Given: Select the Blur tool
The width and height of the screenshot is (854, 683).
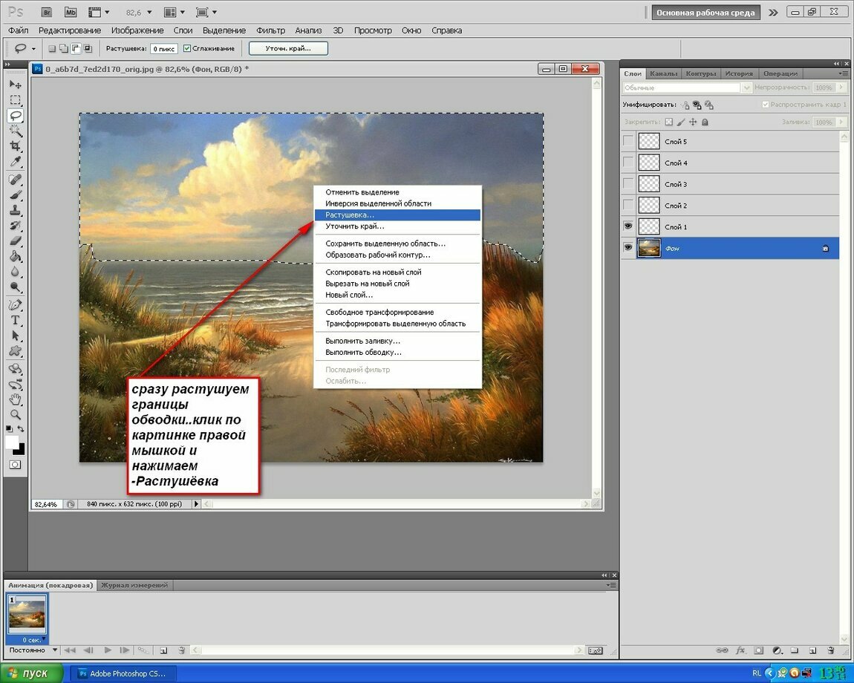Looking at the screenshot, I should (x=16, y=272).
